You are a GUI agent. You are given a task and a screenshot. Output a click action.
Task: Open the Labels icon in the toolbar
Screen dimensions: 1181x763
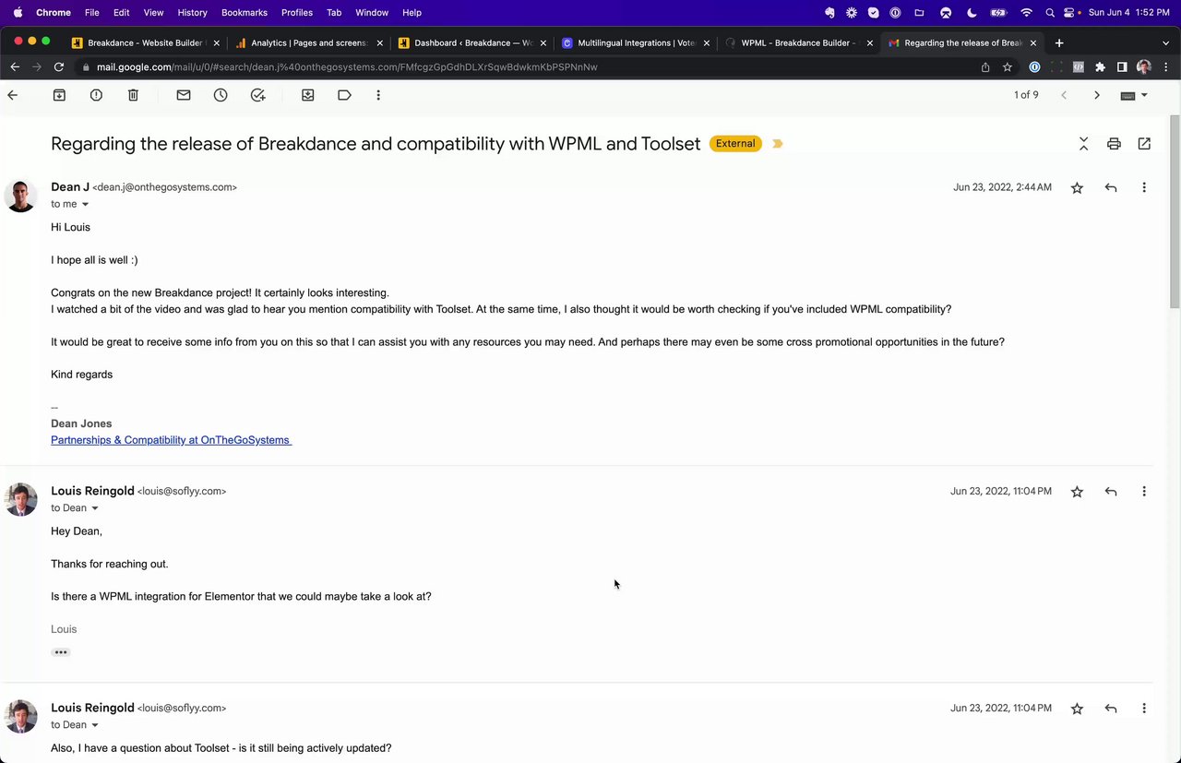344,95
